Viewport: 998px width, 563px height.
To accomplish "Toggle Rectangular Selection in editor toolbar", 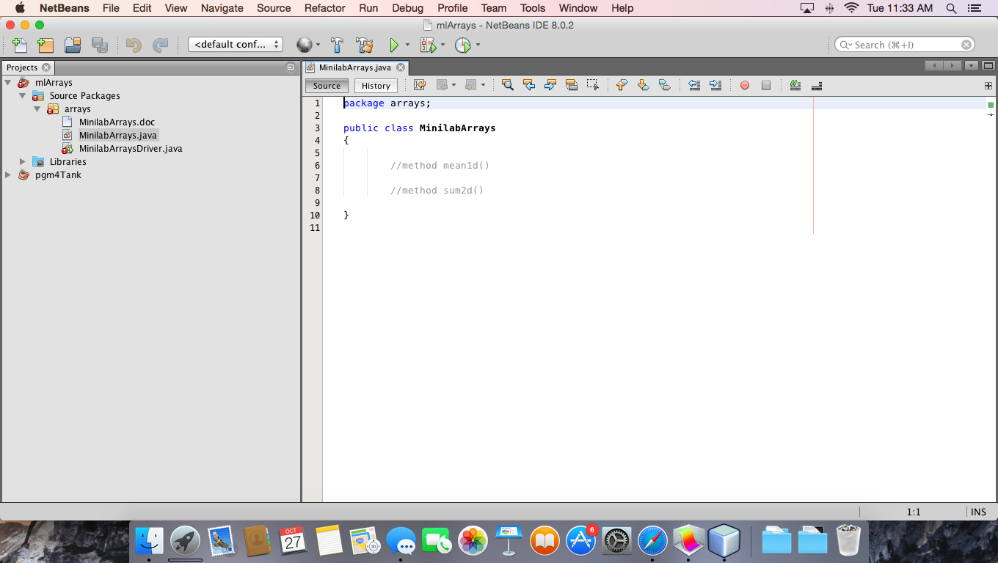I will (593, 85).
